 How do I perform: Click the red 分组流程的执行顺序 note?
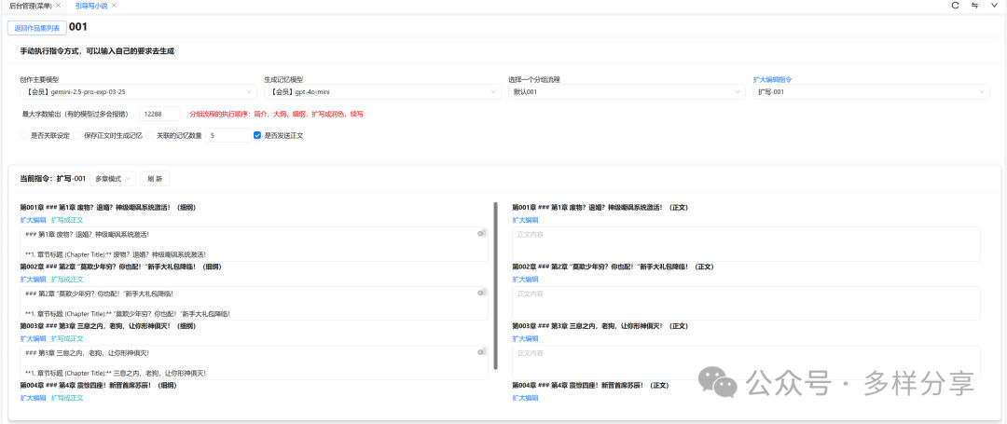[277, 115]
